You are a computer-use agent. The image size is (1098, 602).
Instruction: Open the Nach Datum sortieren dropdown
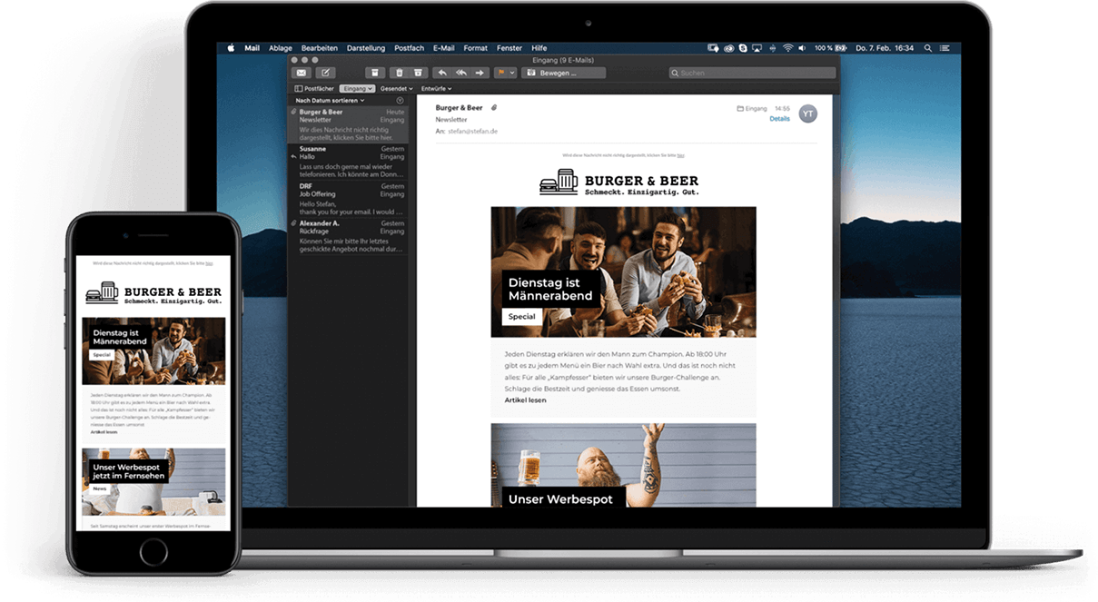coord(330,100)
